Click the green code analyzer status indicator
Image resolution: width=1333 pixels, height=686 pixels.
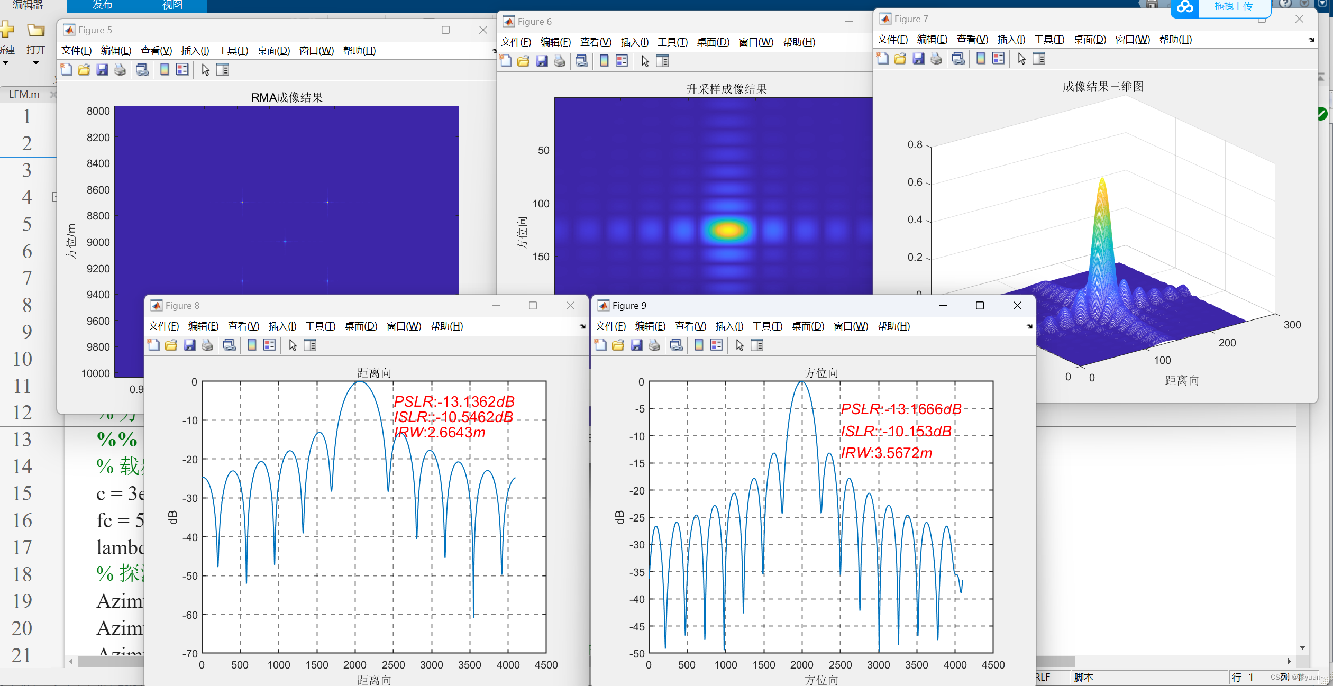1322,114
